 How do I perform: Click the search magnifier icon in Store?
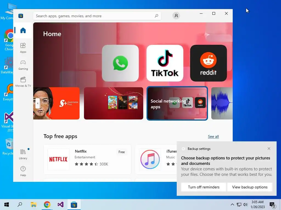(x=156, y=16)
